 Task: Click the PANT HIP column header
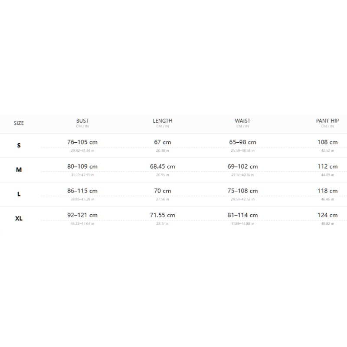[x=327, y=121]
